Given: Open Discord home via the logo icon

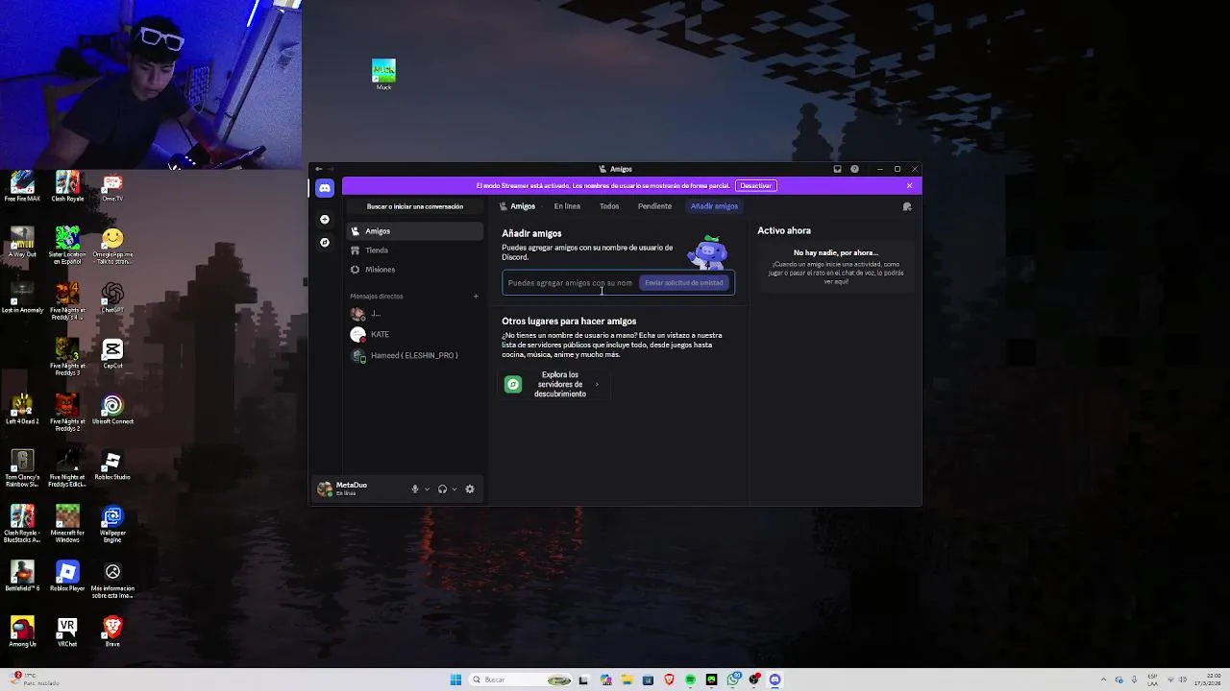Looking at the screenshot, I should tap(325, 188).
